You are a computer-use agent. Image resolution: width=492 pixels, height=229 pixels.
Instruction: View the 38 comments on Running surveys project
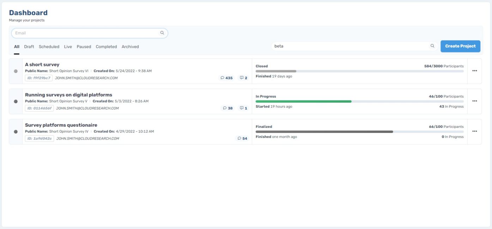227,108
